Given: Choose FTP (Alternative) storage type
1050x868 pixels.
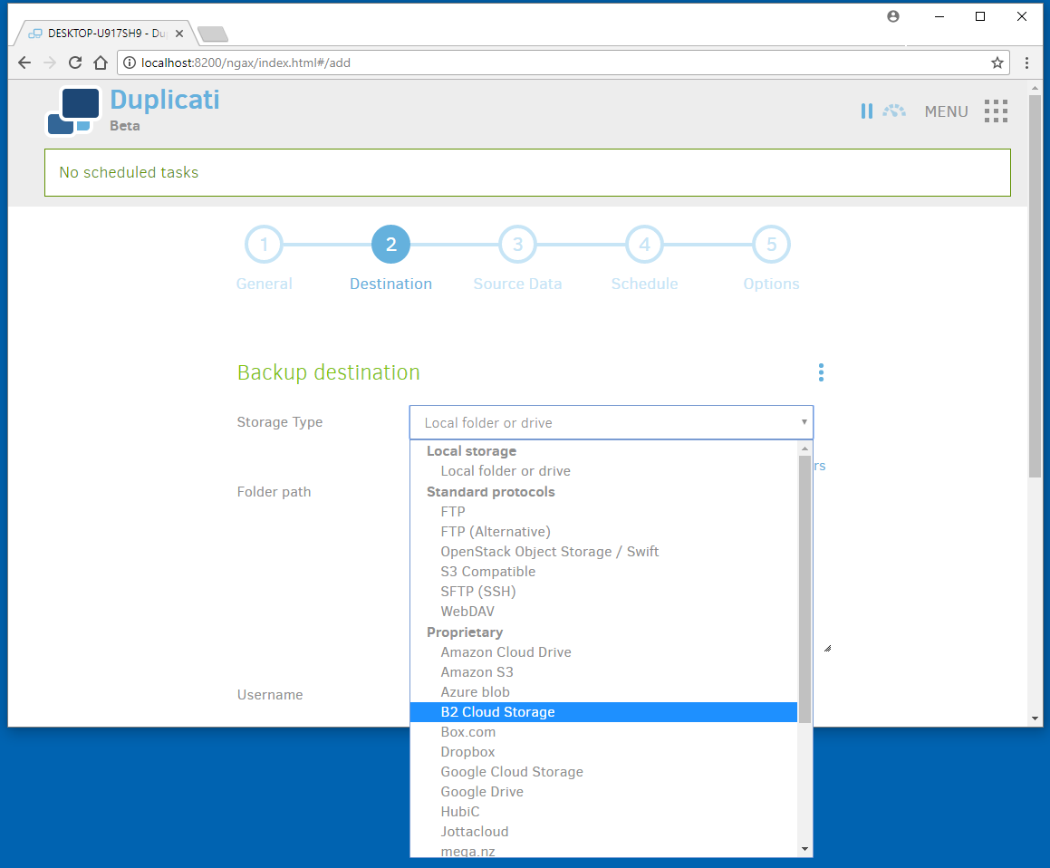Looking at the screenshot, I should click(x=604, y=532).
